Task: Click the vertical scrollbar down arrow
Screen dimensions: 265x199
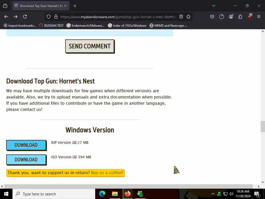Action: (263, 182)
